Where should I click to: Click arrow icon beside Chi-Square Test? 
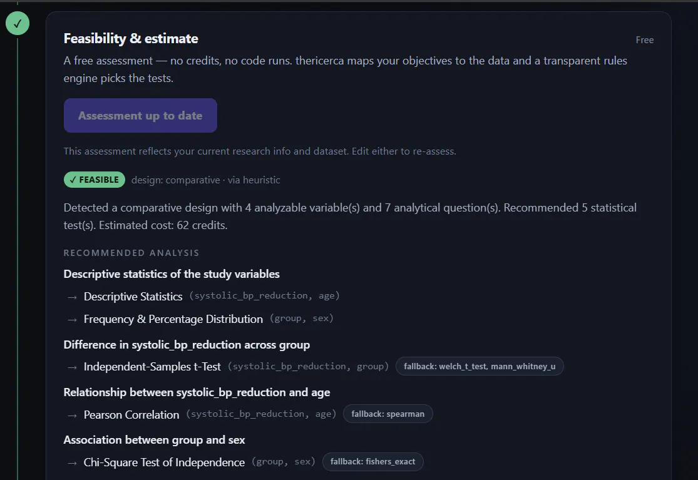(x=72, y=463)
